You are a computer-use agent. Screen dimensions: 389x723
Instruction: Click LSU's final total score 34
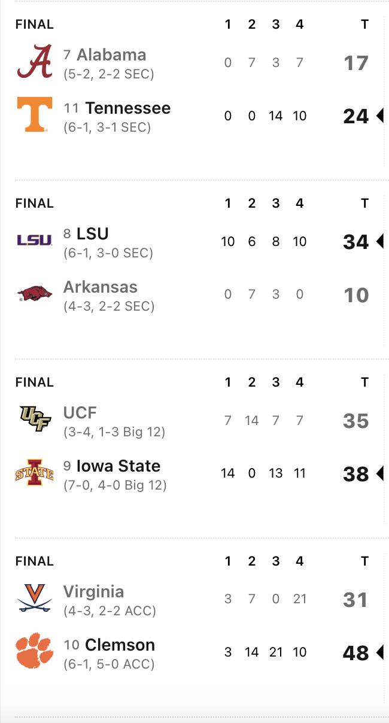355,242
